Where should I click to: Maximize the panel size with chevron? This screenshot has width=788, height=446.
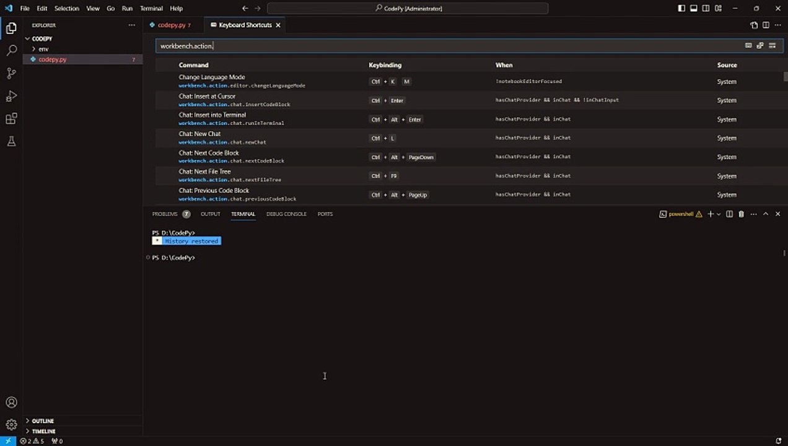(766, 214)
